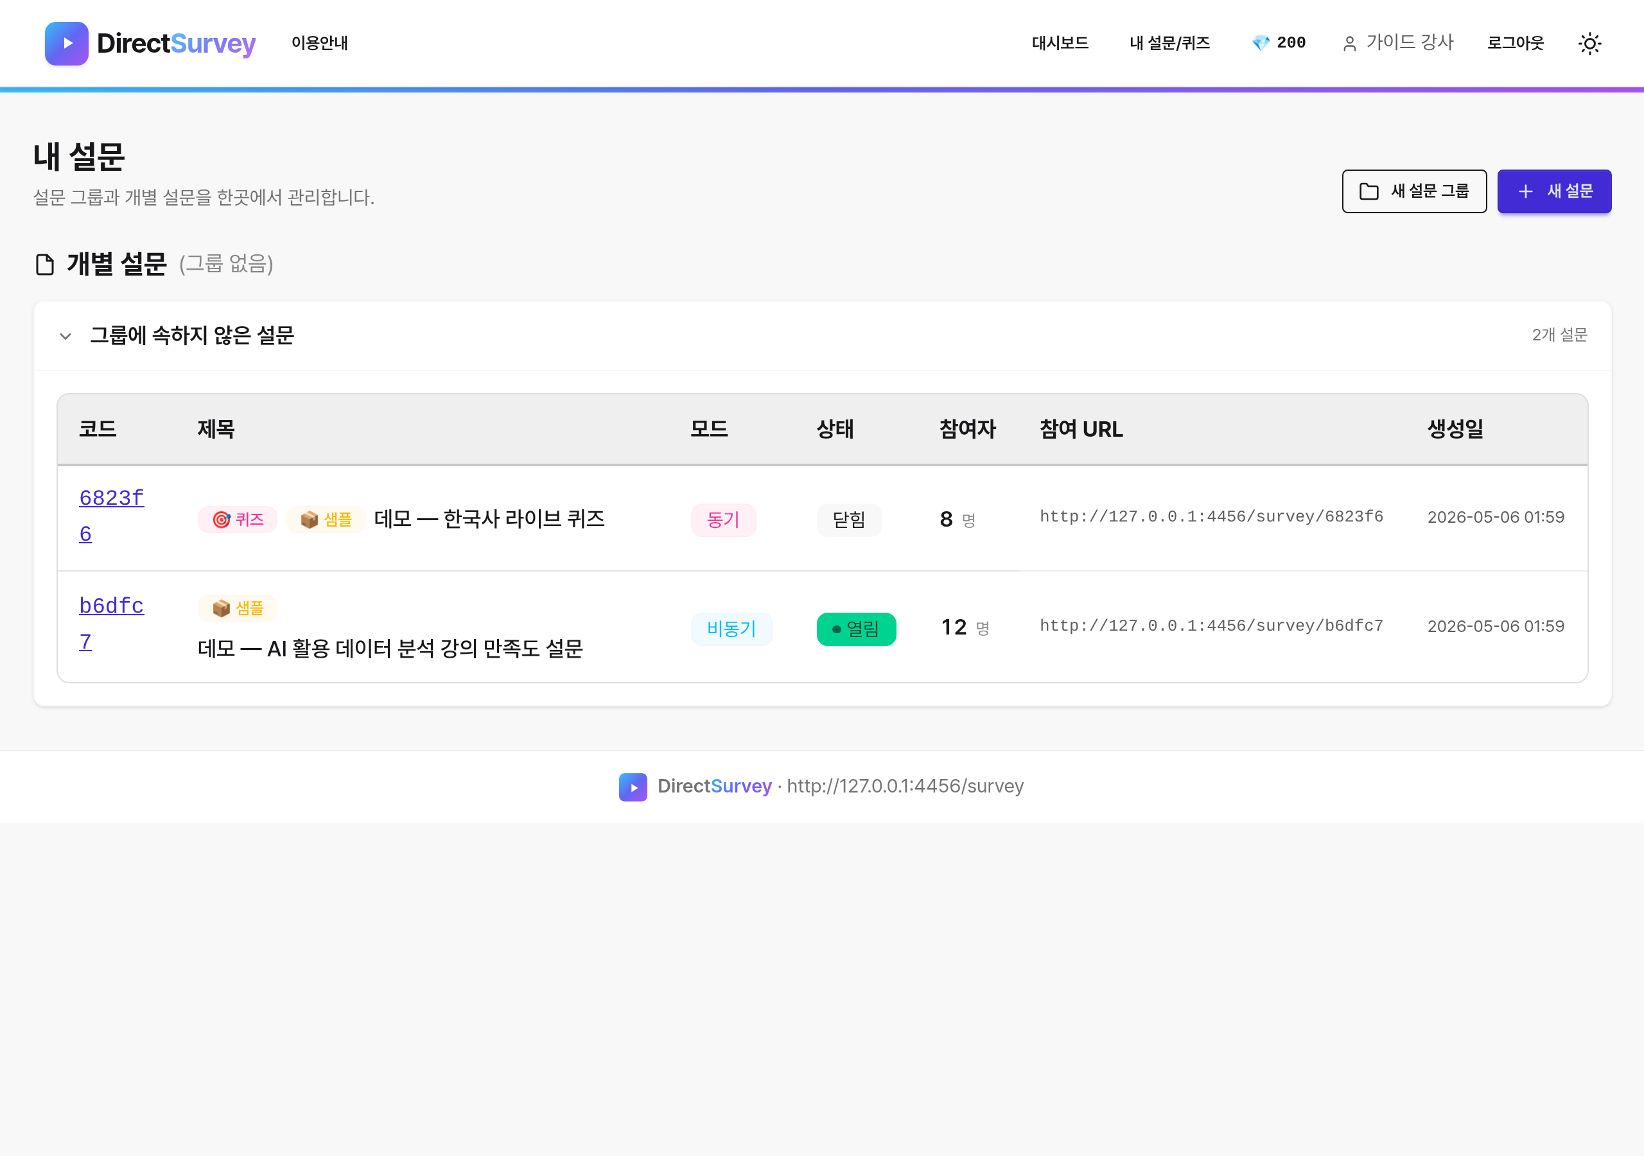1644x1156 pixels.
Task: Click the footer DirectSurvey logo icon
Action: [633, 787]
